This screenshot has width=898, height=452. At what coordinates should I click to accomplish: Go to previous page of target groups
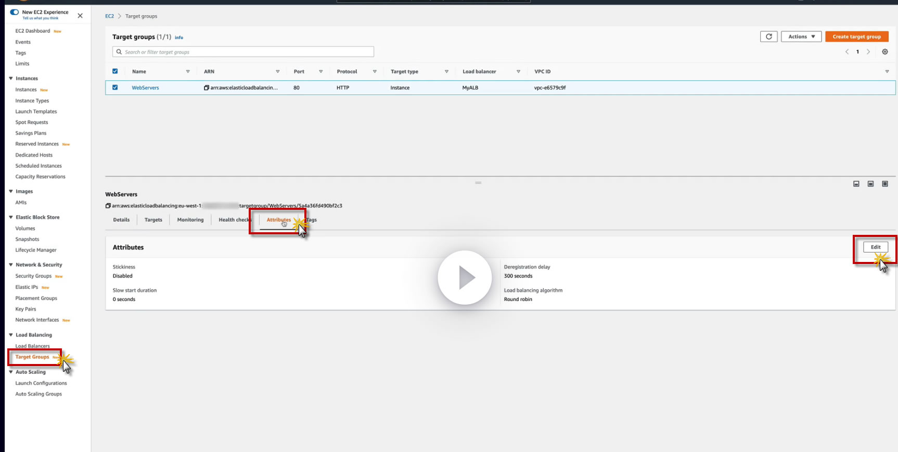847,52
